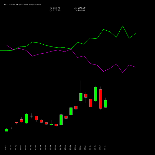Click the low value L: 314.95
Image resolution: width=155 pixels, height=155 pixels.
click(x=80, y=11)
